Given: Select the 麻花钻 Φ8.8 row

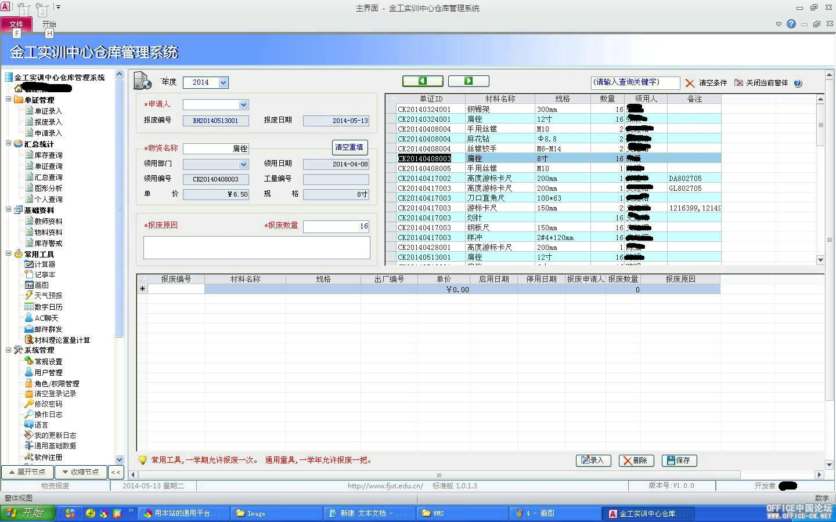Looking at the screenshot, I should (x=553, y=139).
